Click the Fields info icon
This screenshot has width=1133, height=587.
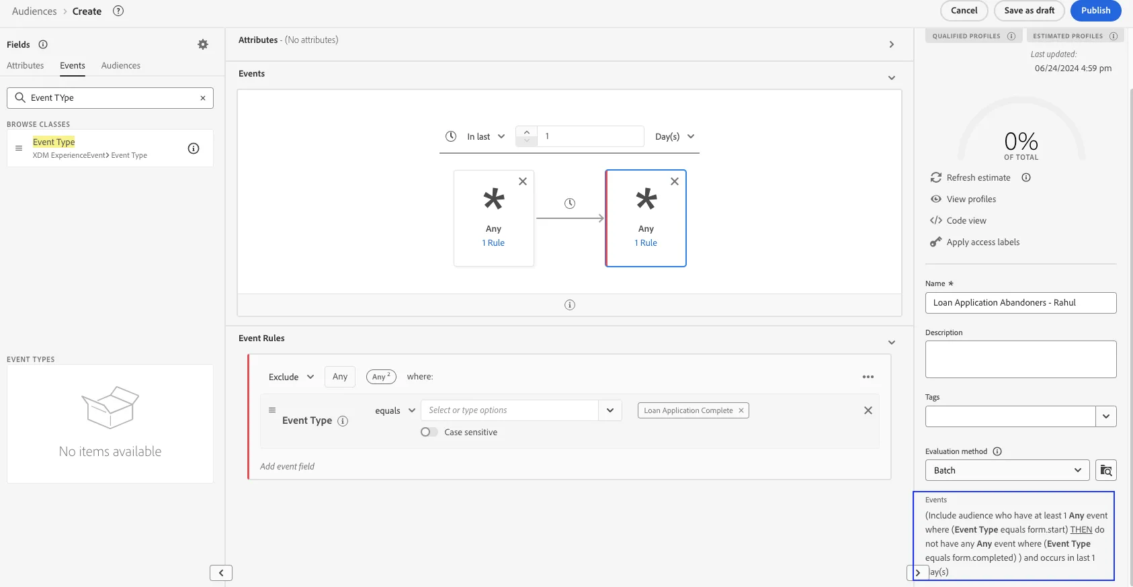[x=43, y=44]
